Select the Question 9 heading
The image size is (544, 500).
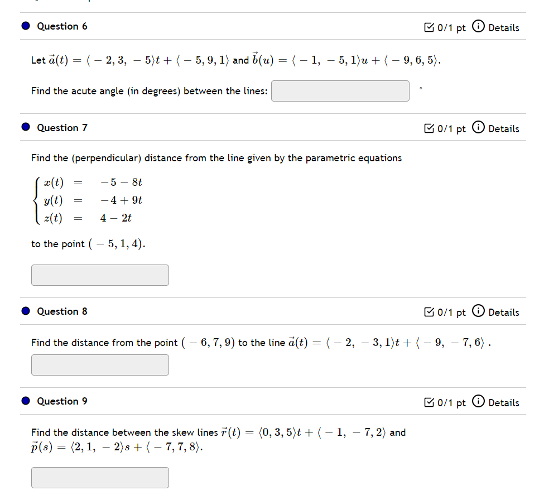62,401
